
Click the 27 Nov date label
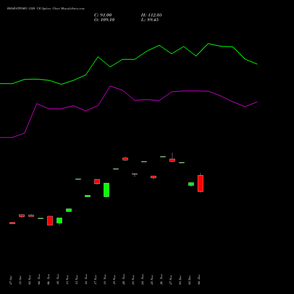tap(171, 279)
